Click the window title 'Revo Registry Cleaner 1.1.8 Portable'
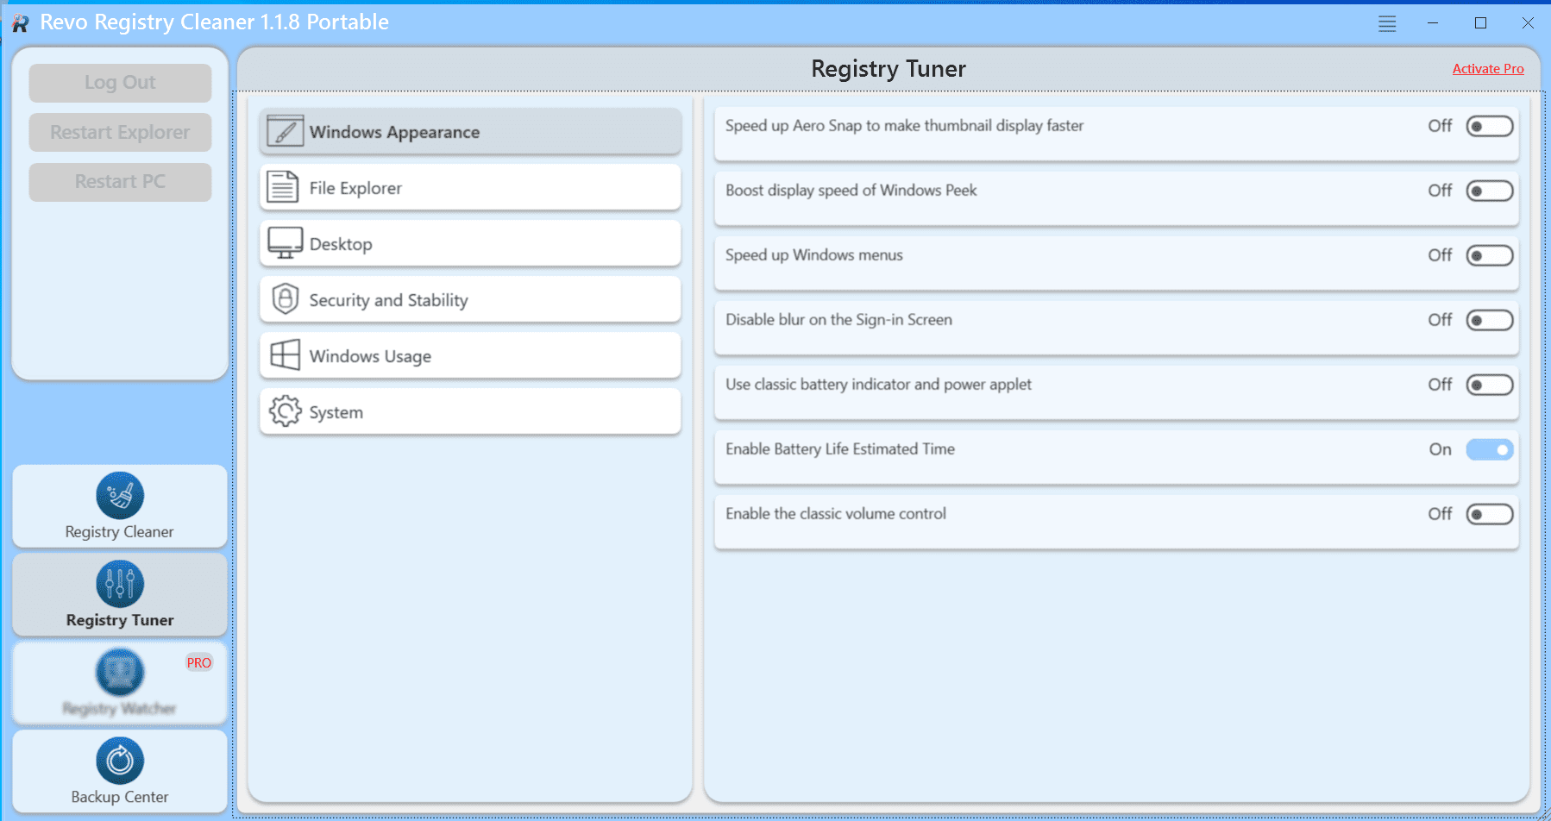Screen dimensions: 1551x821 click(214, 22)
